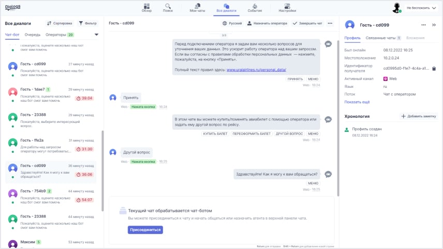
Task: Click the profile avatar of Гость - cd099
Action: [x=350, y=25]
